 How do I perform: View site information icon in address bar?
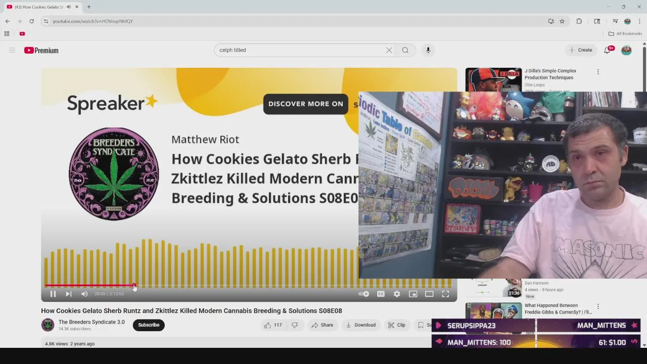point(45,21)
